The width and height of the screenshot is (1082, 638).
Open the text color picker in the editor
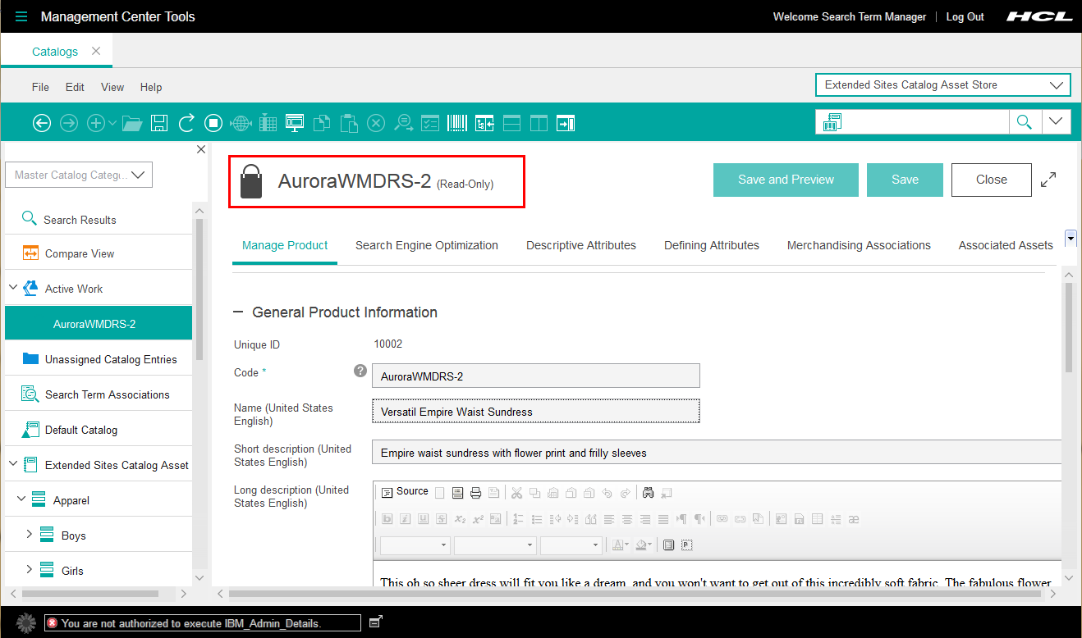pos(620,545)
